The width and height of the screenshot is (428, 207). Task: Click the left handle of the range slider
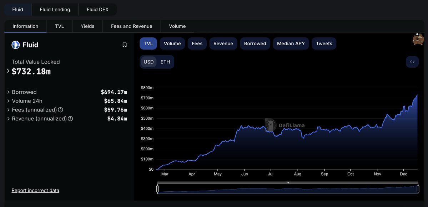[157, 189]
